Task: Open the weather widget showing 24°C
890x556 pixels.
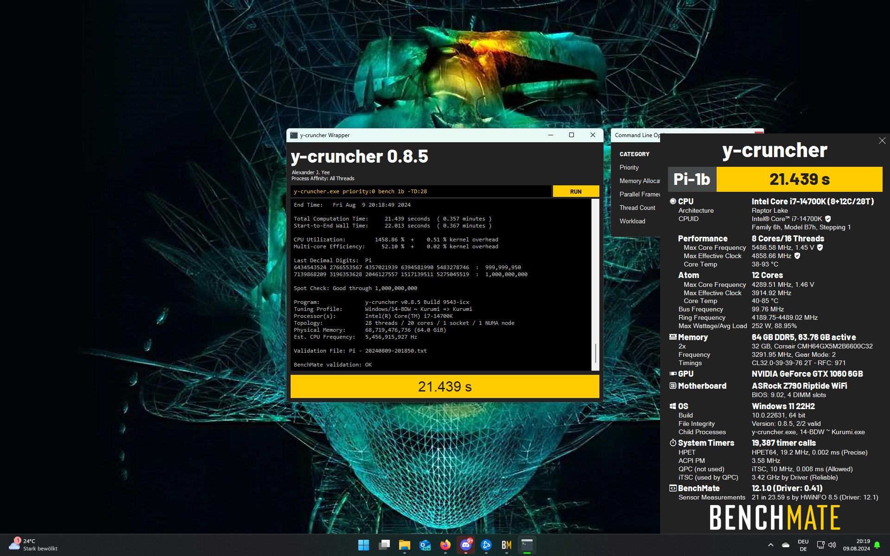Action: (x=33, y=545)
